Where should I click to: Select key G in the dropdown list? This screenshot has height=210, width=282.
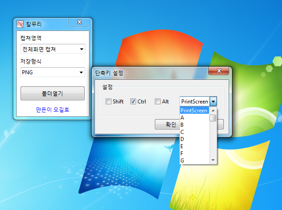pyautogui.click(x=194, y=160)
